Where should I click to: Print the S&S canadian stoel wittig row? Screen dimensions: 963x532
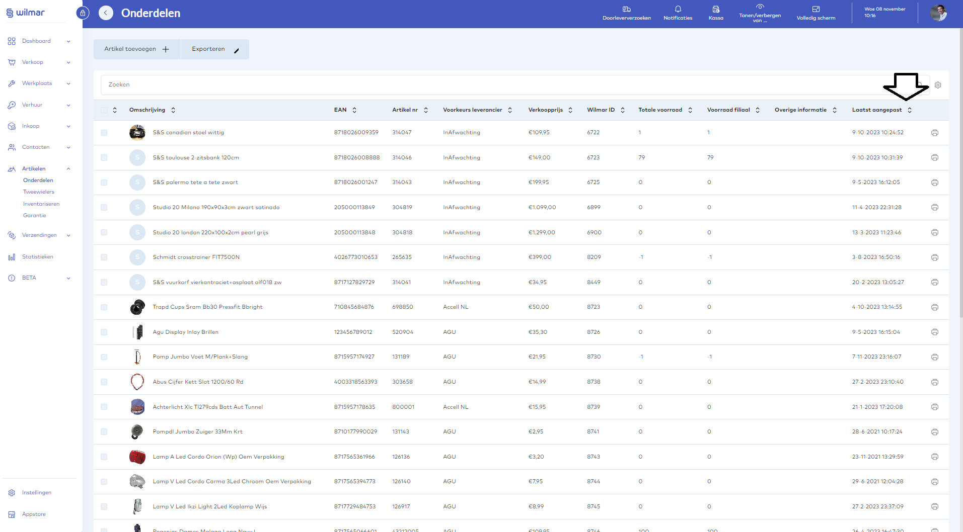(x=934, y=133)
